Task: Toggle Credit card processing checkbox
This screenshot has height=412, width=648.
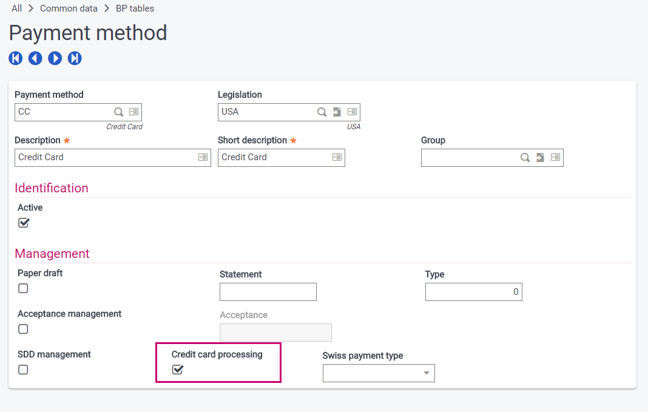Action: click(178, 370)
